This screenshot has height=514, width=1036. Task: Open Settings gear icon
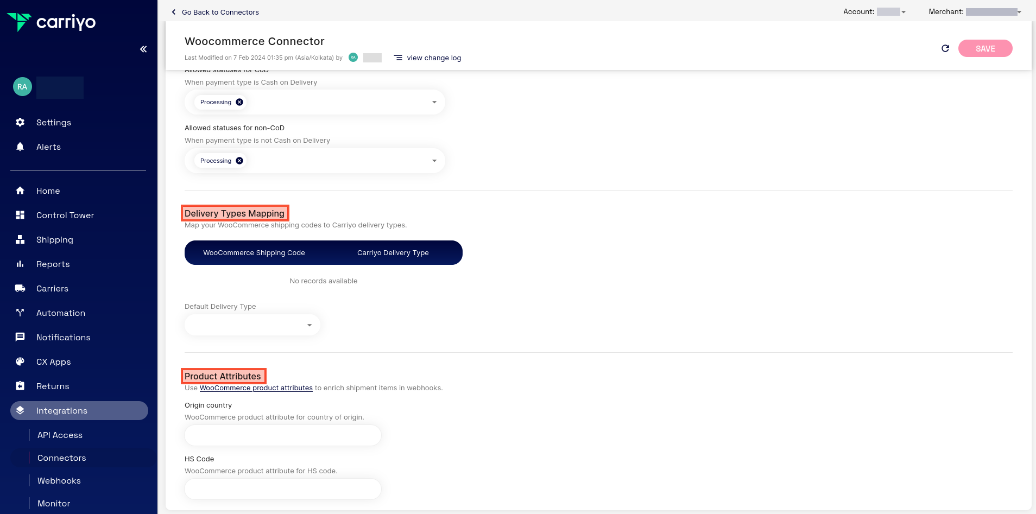tap(20, 122)
